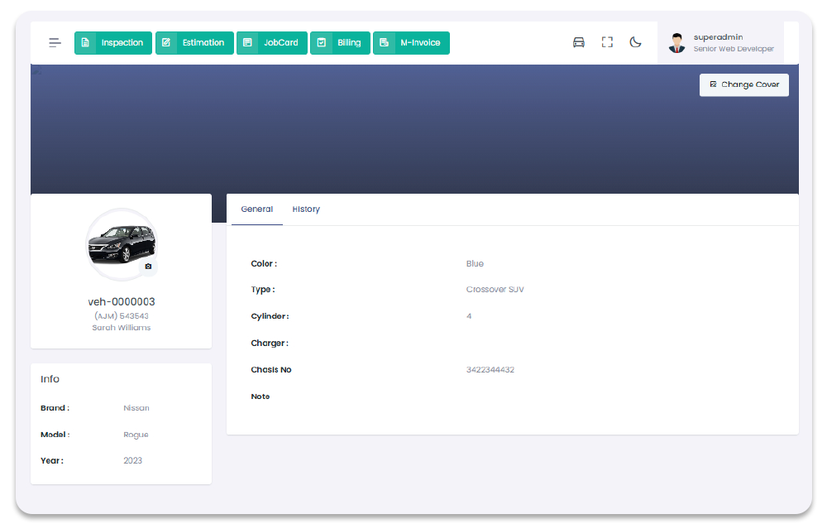Switch to the History tab

click(x=306, y=209)
